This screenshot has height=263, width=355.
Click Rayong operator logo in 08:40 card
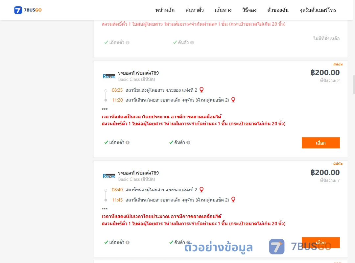(x=109, y=176)
